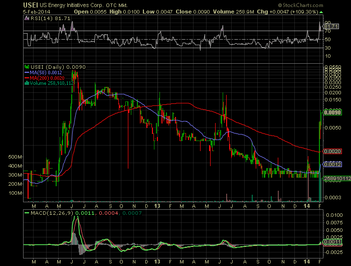Click the RSI 30 axis level
Viewport: 351px width, 266px height.
tap(327, 48)
